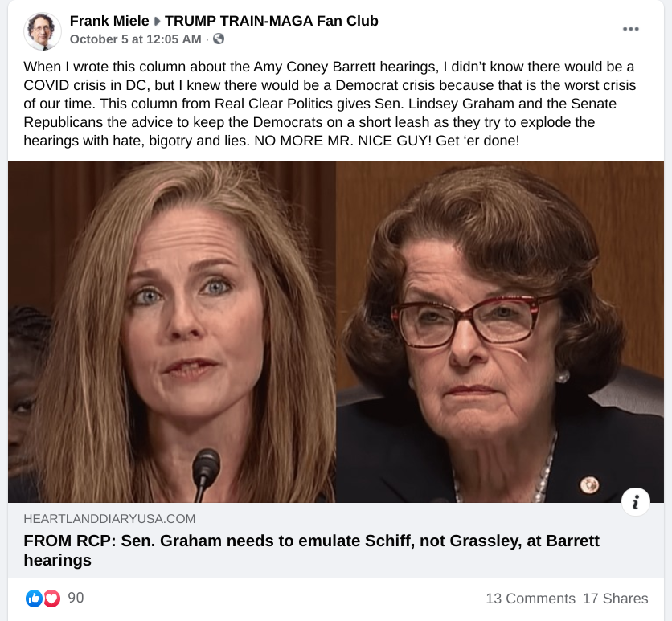Click the arrow between author and group
The height and width of the screenshot is (621, 672).
click(157, 22)
